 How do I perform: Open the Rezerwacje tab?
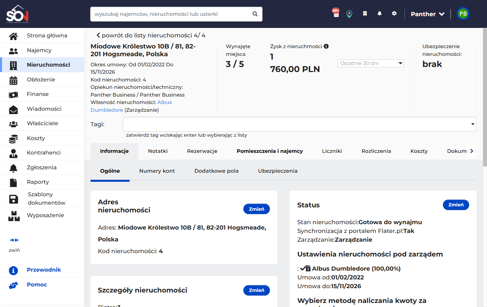[x=202, y=151]
